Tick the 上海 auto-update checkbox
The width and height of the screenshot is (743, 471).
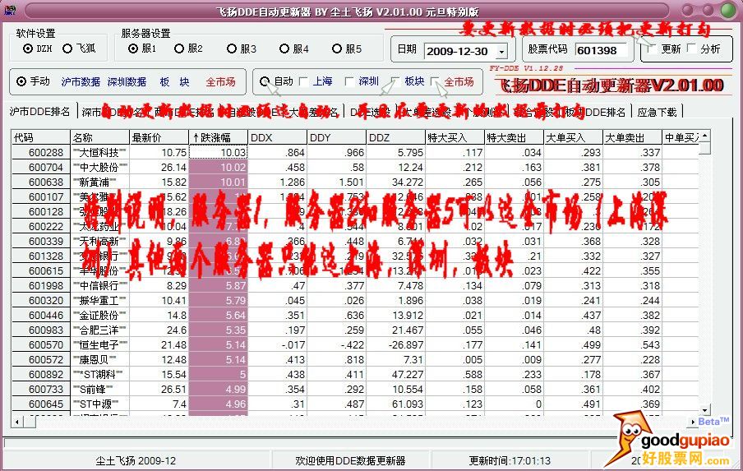(x=304, y=81)
